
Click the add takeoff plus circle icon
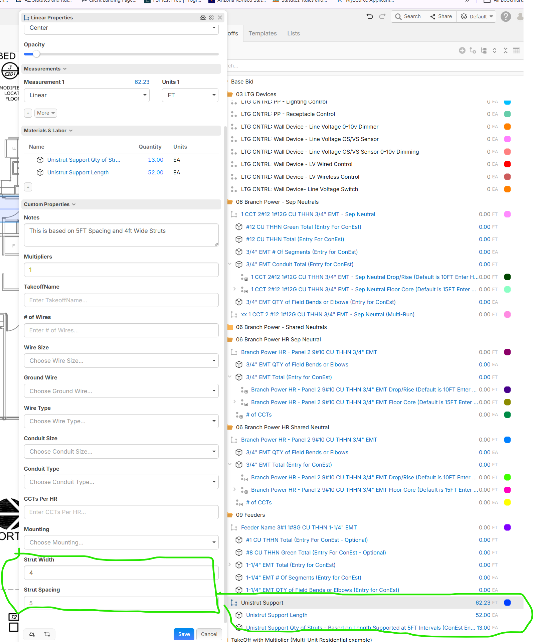point(462,50)
